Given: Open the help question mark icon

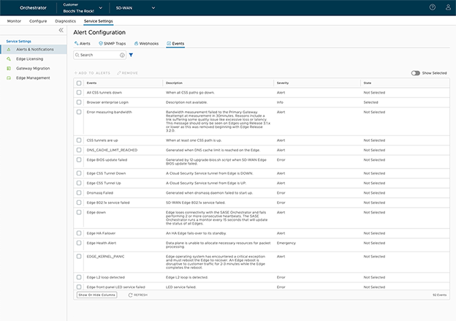Looking at the screenshot, I should tap(432, 7).
